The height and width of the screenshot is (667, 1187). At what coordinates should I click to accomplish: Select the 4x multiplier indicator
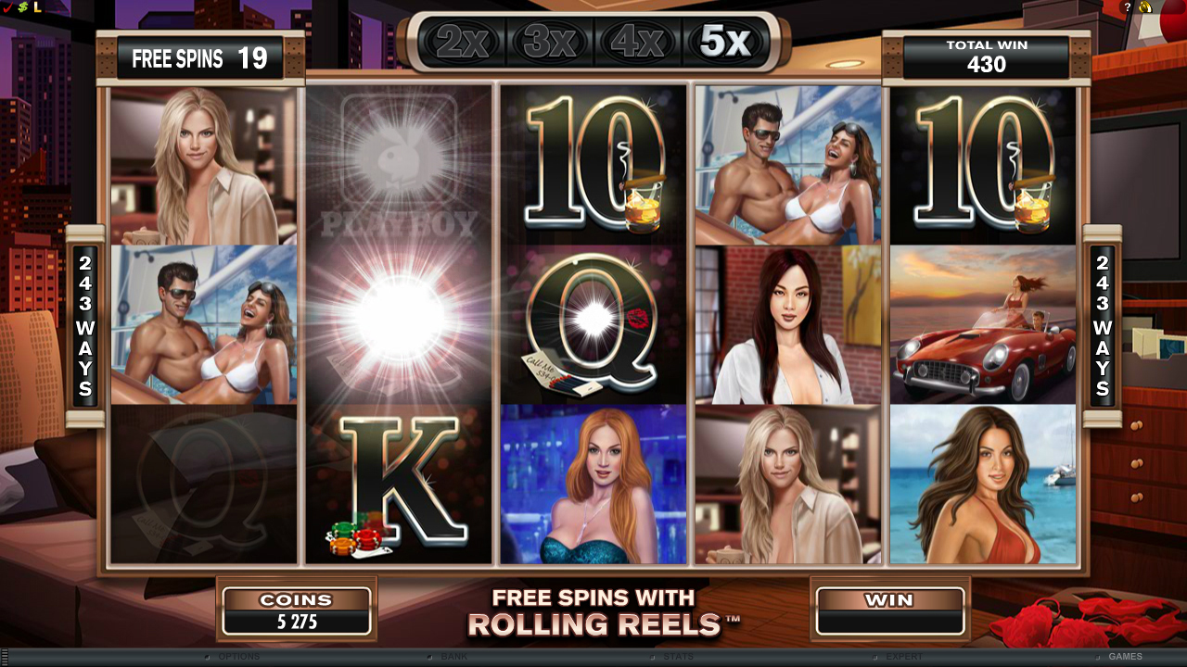(x=636, y=41)
